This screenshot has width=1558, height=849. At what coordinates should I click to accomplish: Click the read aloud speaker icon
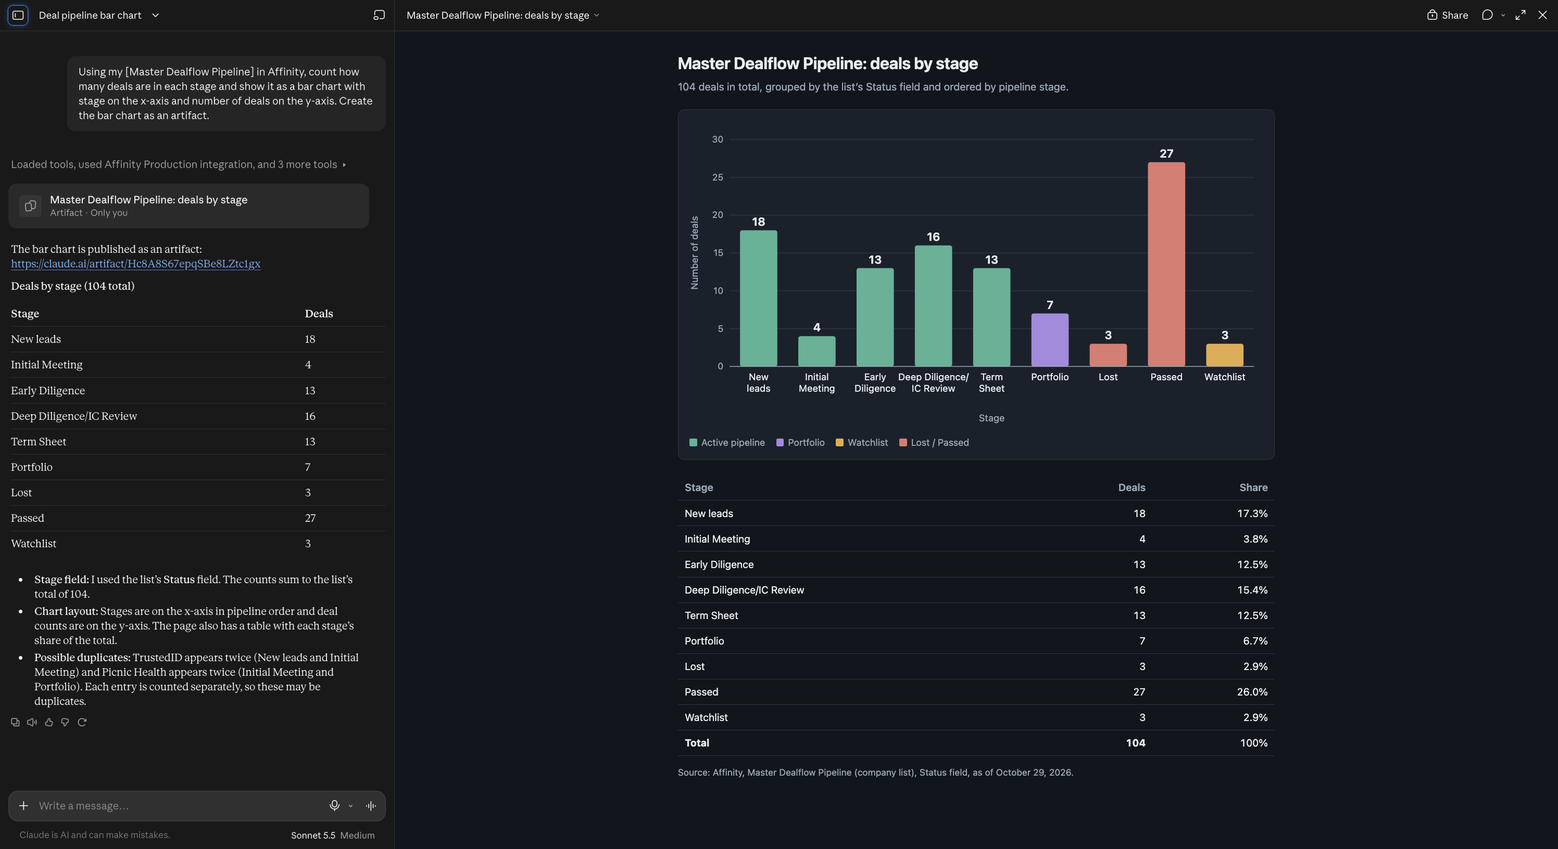(x=32, y=722)
